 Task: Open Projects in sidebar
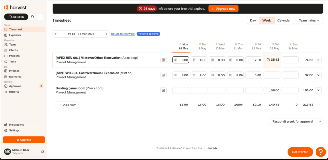pyautogui.click(x=24, y=56)
